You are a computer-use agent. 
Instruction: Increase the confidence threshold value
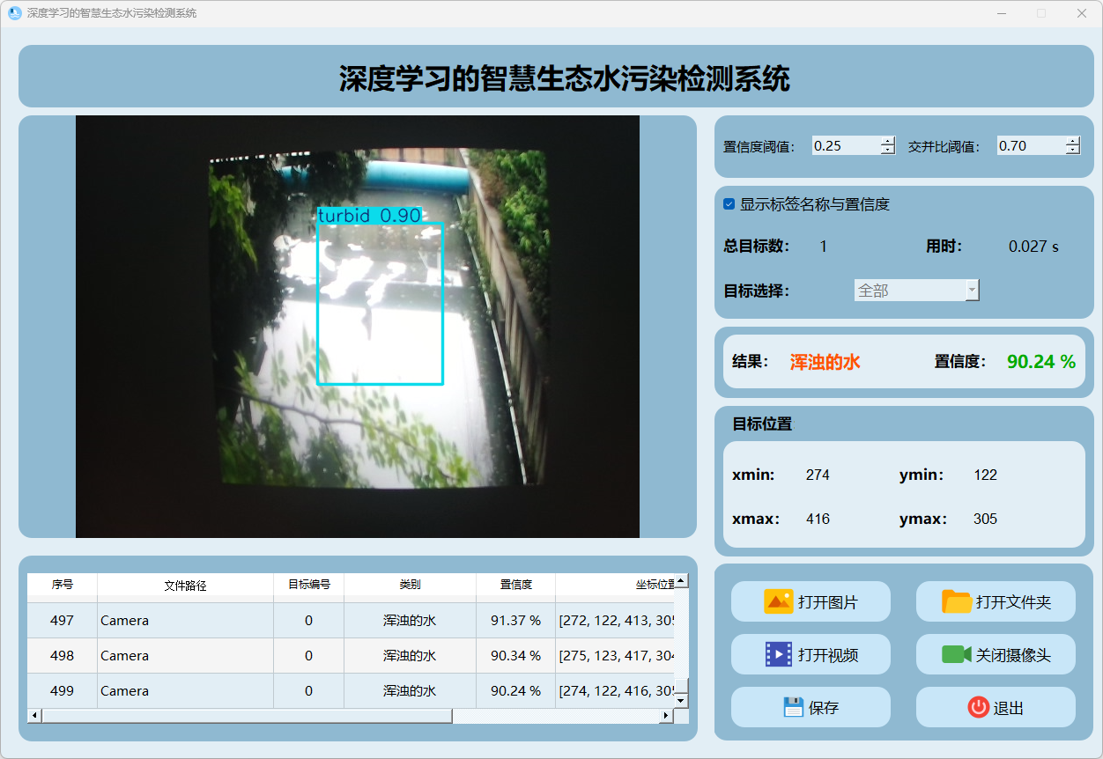887,141
